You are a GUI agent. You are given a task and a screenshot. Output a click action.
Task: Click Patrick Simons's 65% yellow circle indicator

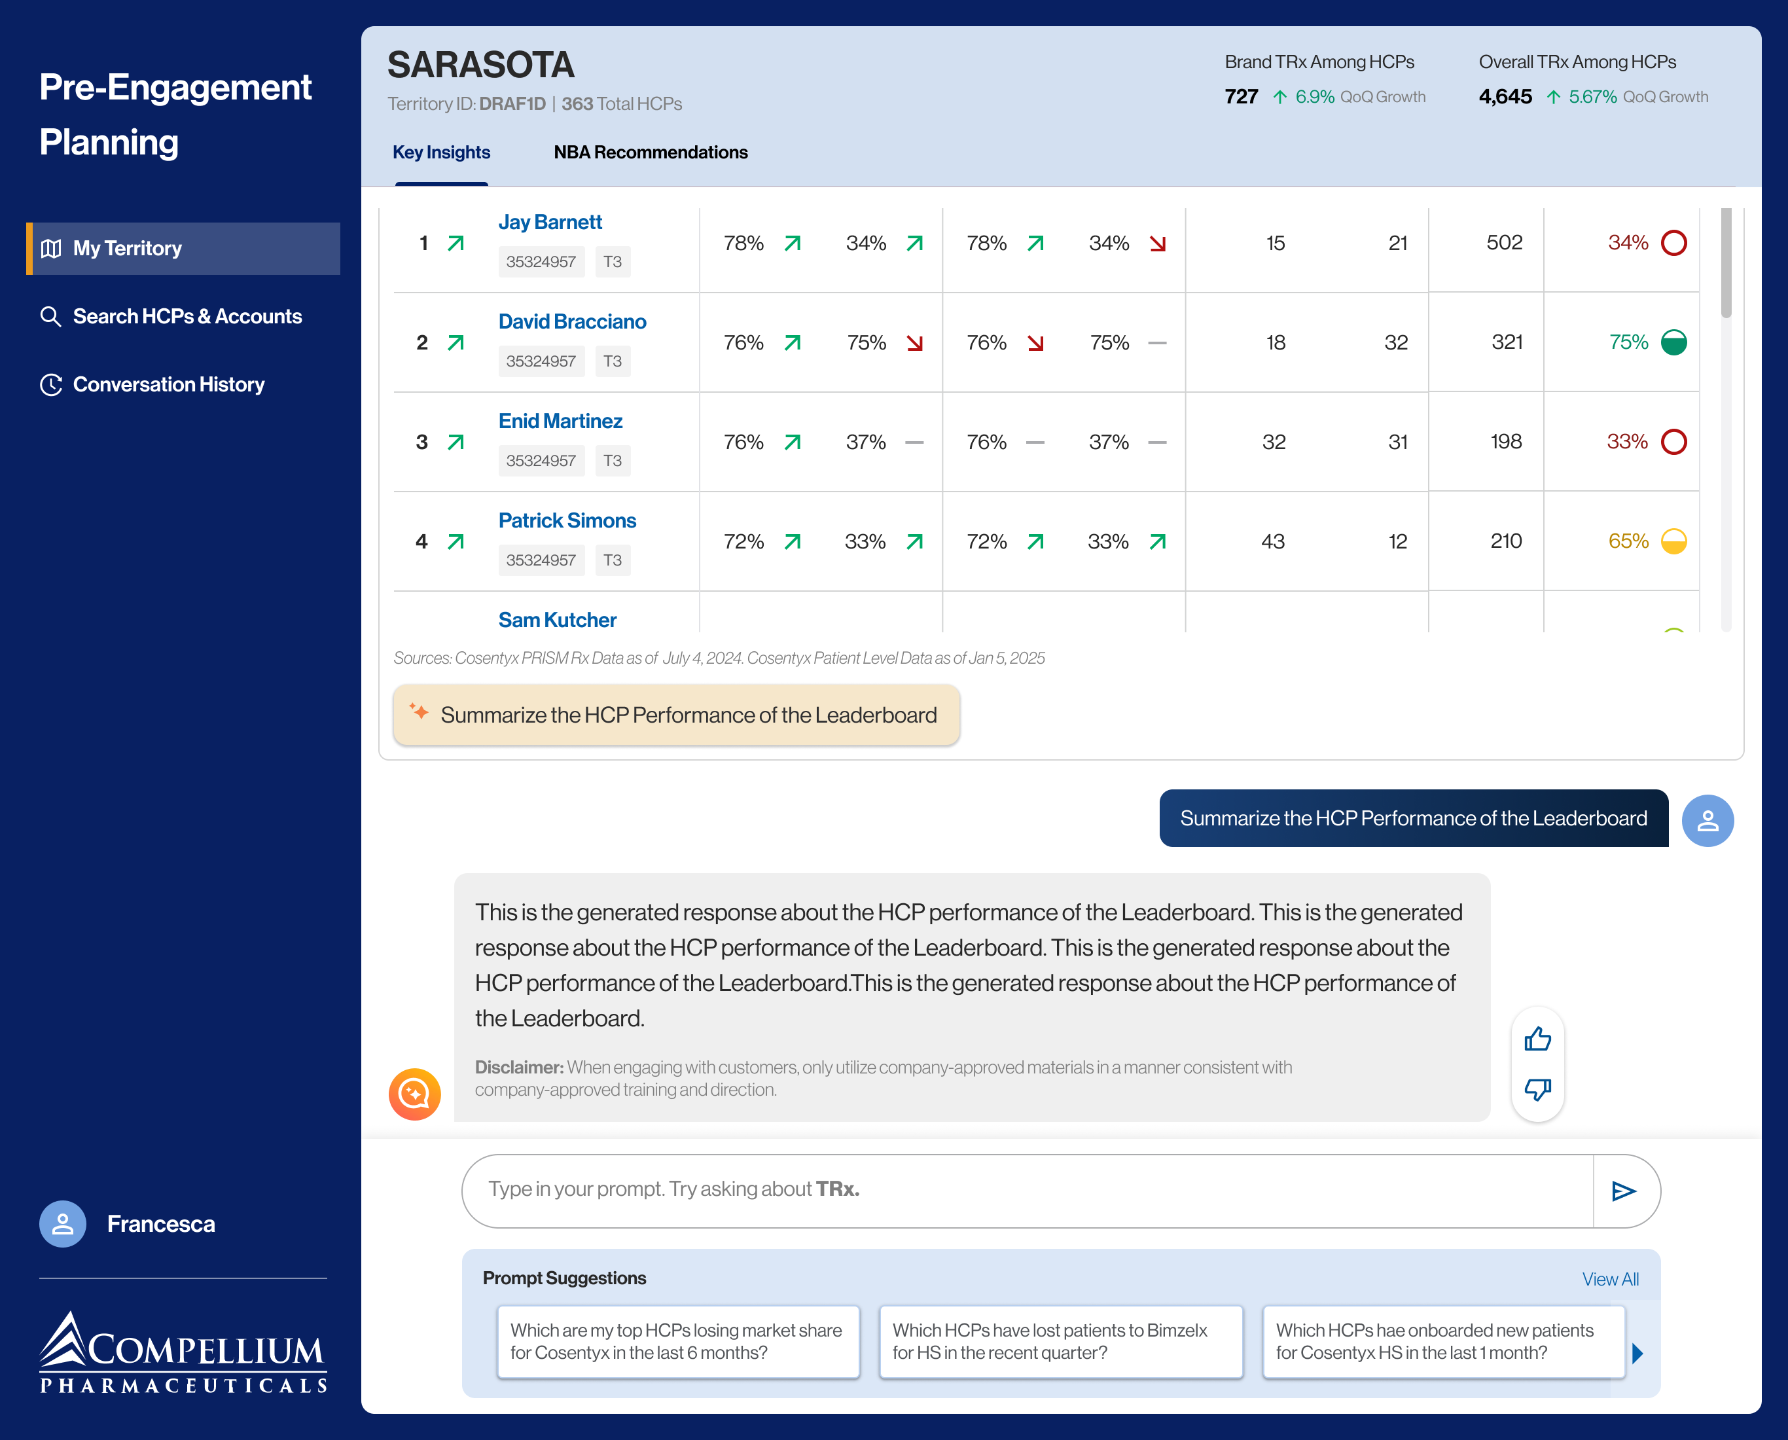(1673, 542)
